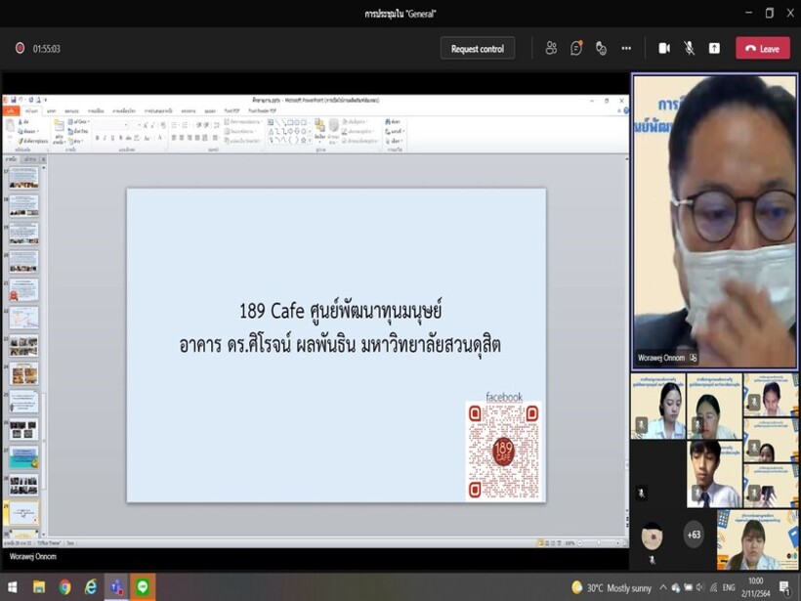Click the Arrange icon in the ribbon
Viewport: 801px width, 601px height.
pyautogui.click(x=319, y=126)
